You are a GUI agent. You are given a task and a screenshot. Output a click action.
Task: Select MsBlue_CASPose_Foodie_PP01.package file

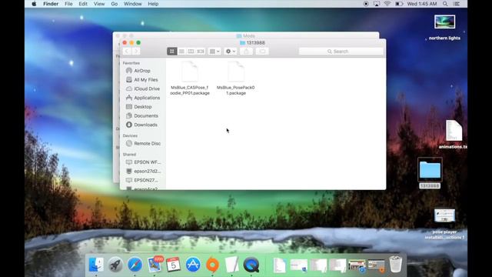point(190,78)
